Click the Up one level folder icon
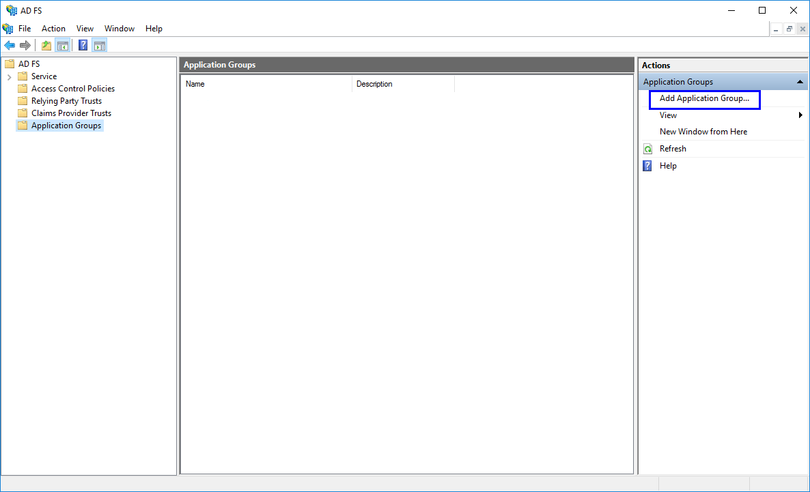 point(46,46)
